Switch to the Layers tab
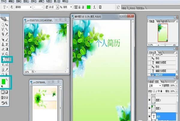Screen dimensions: 180x121 [x=157, y=81]
